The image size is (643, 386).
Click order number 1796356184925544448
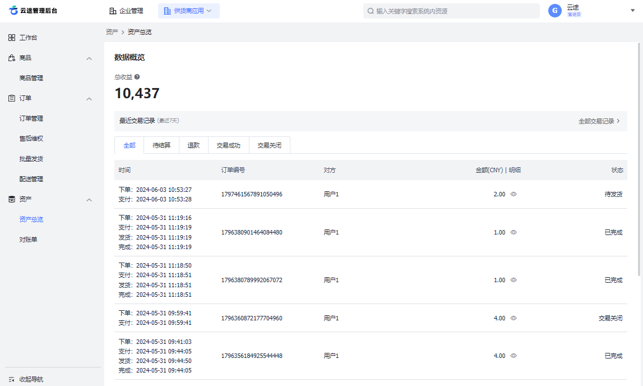[252, 356]
